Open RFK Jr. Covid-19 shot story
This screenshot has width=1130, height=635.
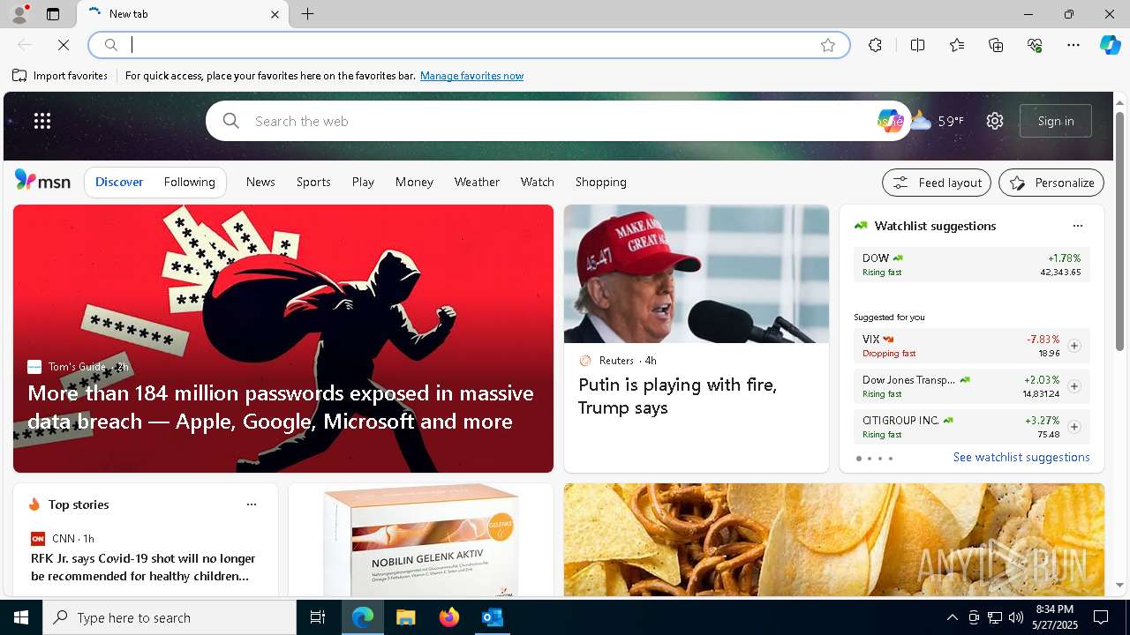tap(143, 567)
